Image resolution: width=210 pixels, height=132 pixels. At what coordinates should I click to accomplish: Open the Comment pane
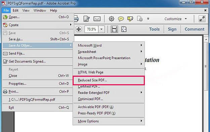click(195, 29)
